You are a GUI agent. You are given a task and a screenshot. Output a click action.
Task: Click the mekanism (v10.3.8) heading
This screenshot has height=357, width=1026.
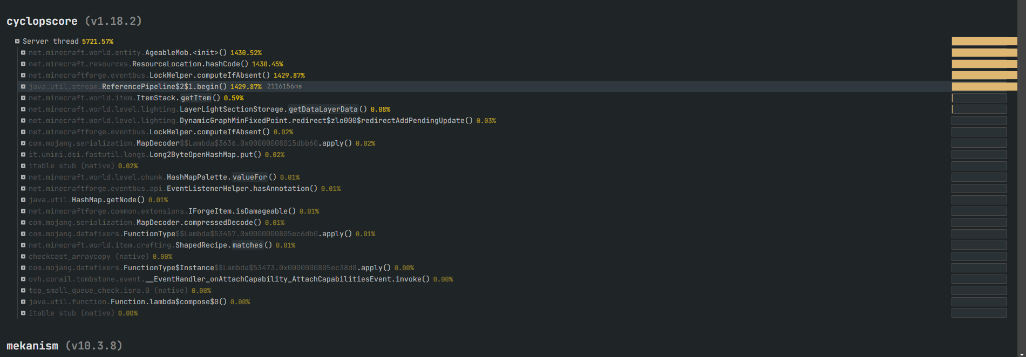pyautogui.click(x=64, y=346)
